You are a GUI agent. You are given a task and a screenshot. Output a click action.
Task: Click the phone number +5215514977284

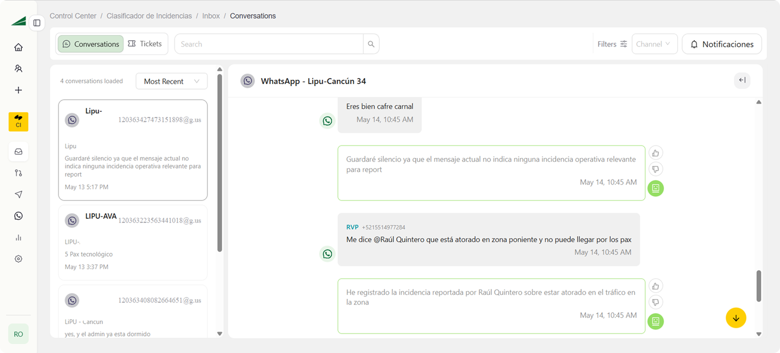[x=384, y=227]
